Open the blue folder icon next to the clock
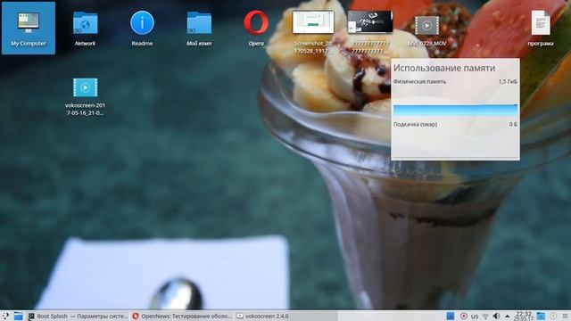This screenshot has width=571, height=321. tap(541, 316)
